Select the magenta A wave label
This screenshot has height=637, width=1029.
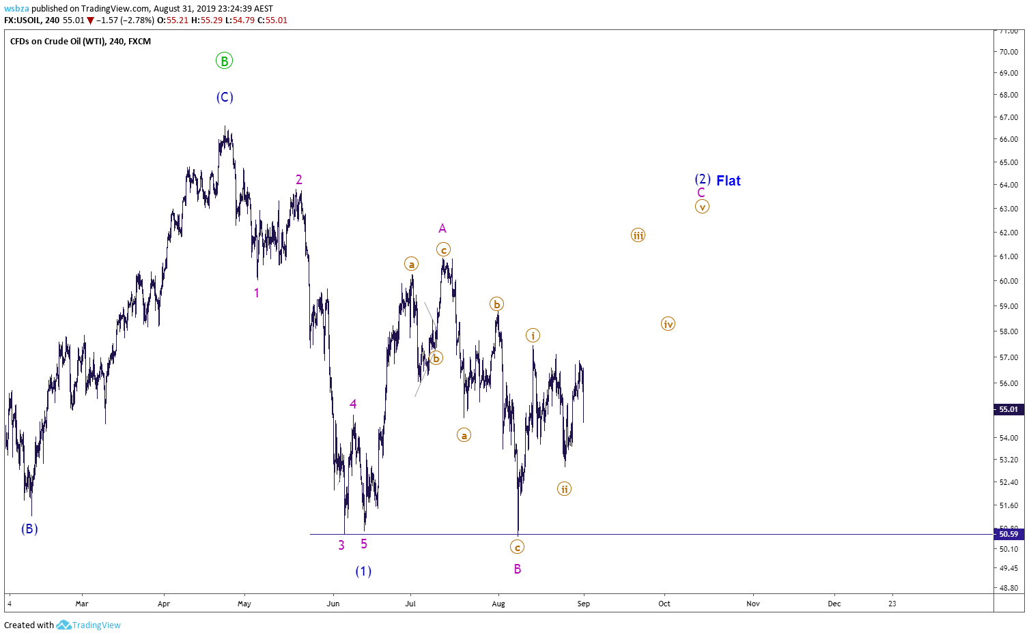(x=442, y=228)
